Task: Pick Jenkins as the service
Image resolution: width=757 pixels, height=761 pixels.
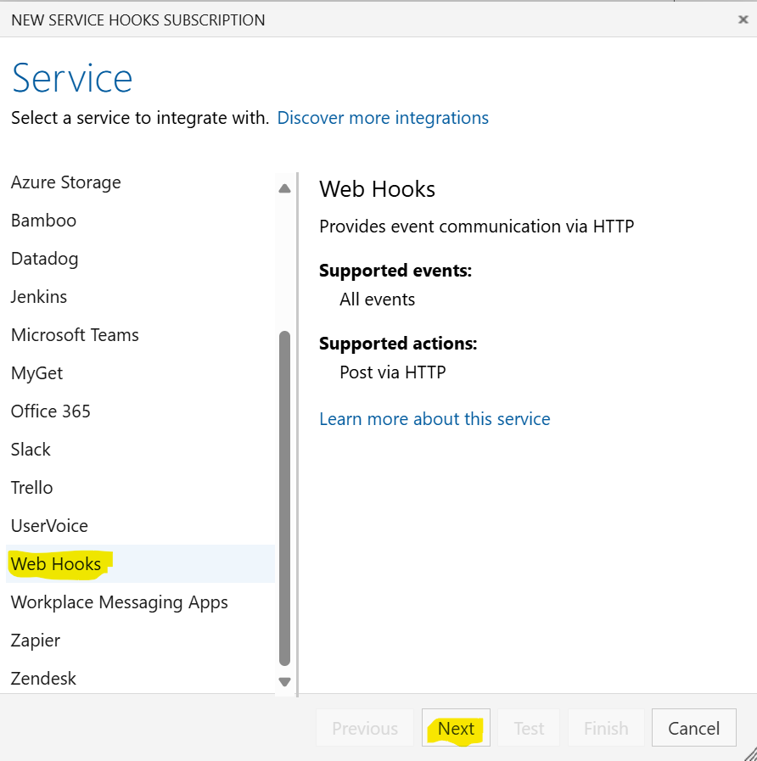Action: [x=39, y=297]
